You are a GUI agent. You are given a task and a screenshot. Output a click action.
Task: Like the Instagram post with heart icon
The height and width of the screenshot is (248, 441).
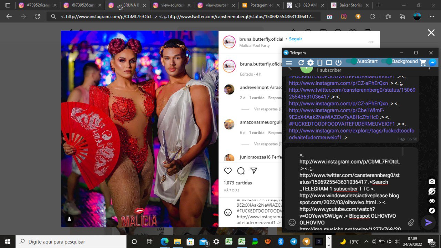point(228,171)
